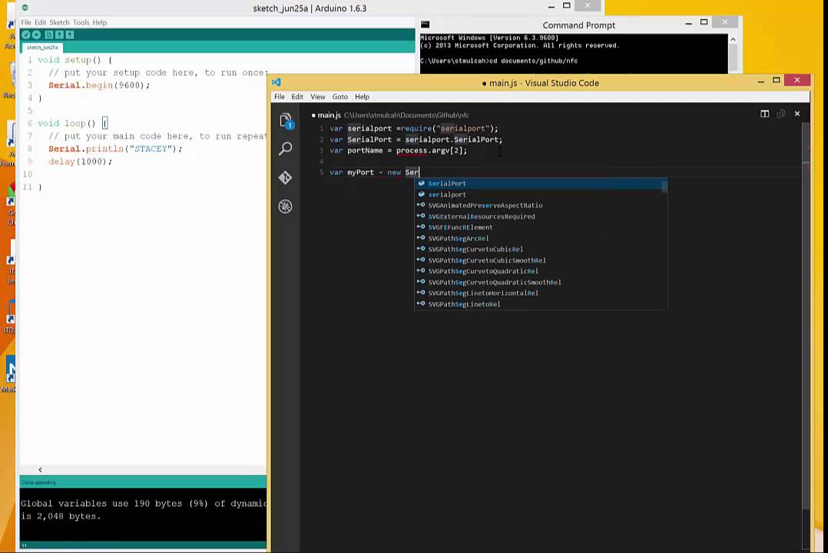Viewport: 828px width, 553px height.
Task: Click the Arduino horizontal scroll left arrow
Action: [x=40, y=469]
